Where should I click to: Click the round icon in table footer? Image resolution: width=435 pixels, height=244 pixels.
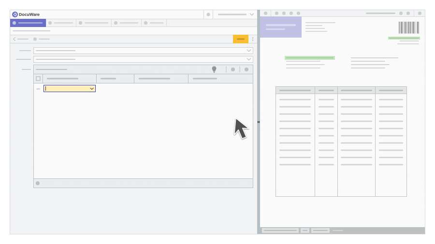38,183
